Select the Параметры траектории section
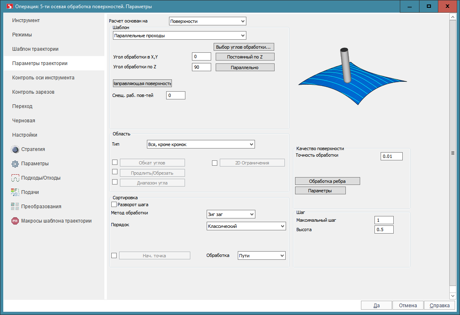The width and height of the screenshot is (460, 315). point(54,63)
